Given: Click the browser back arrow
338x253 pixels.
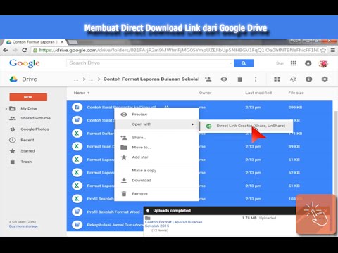Looking at the screenshot, I should [x=6, y=50].
